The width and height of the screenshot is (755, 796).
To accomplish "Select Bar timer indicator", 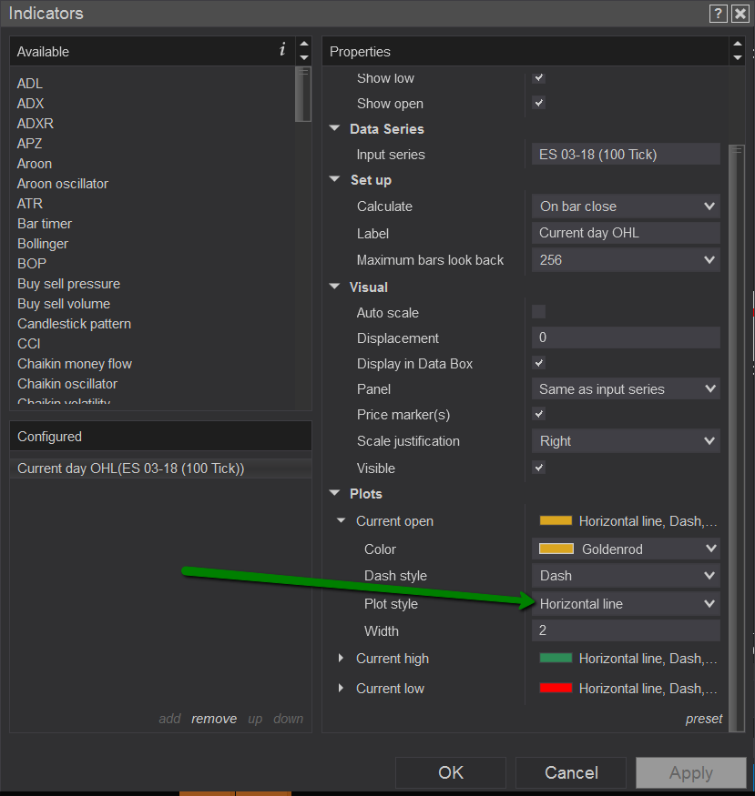I will pos(45,224).
